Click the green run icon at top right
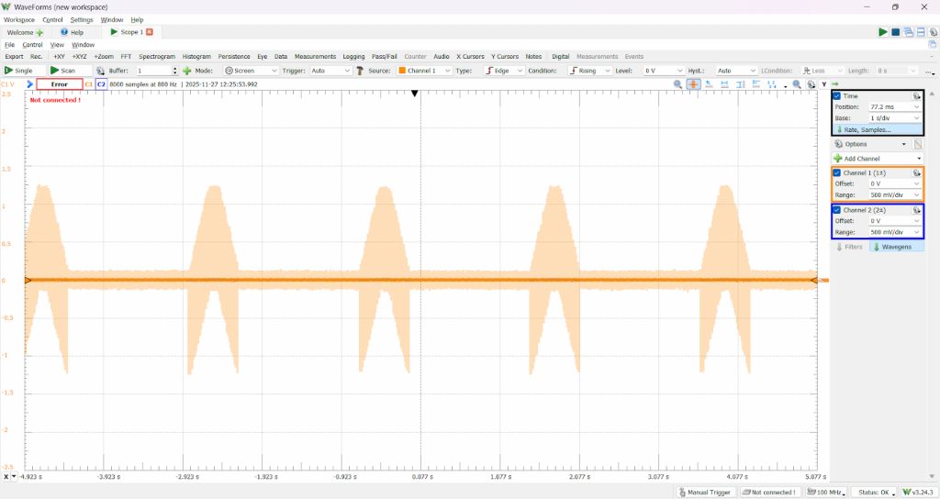The image size is (940, 499). coord(883,32)
